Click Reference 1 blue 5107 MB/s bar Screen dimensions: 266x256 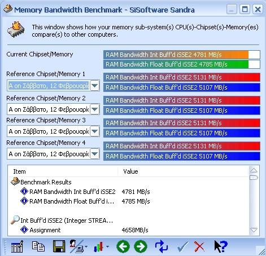pyautogui.click(x=182, y=87)
